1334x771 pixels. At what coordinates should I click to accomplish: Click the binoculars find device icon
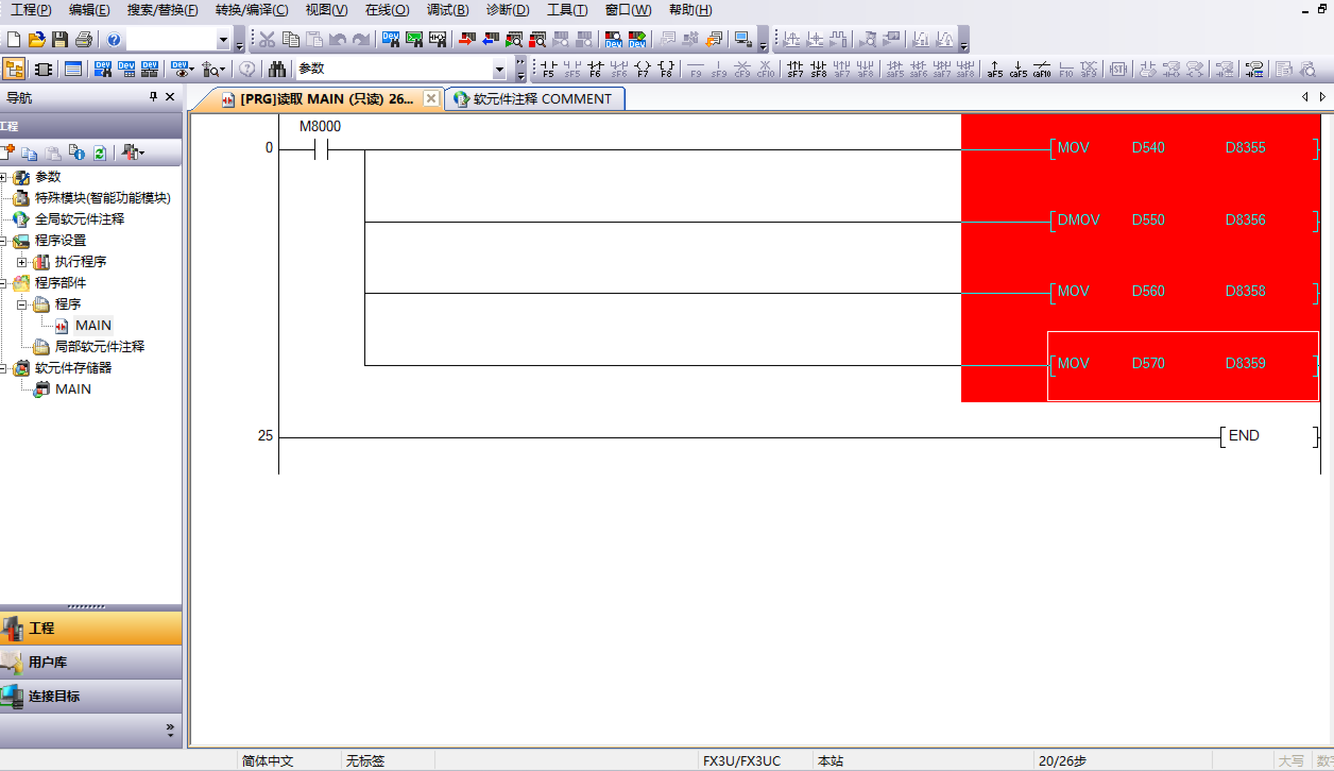277,69
